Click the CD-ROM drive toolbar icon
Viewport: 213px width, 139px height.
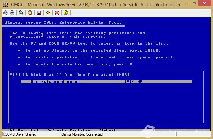(x=5, y=13)
